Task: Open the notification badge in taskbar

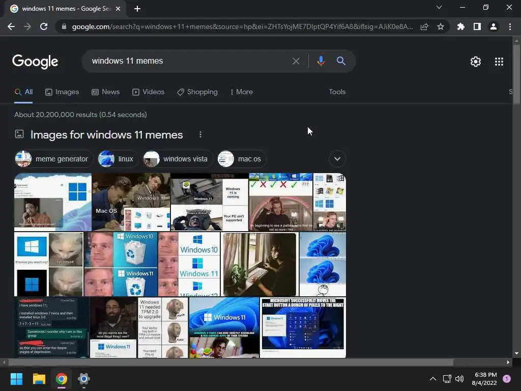Action: click(507, 379)
